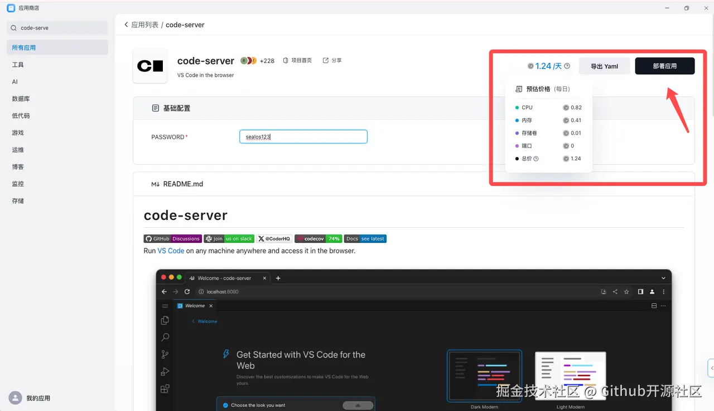This screenshot has width=714, height=411.
Task: Click Explorer files icon in README screenshot
Action: (x=165, y=320)
